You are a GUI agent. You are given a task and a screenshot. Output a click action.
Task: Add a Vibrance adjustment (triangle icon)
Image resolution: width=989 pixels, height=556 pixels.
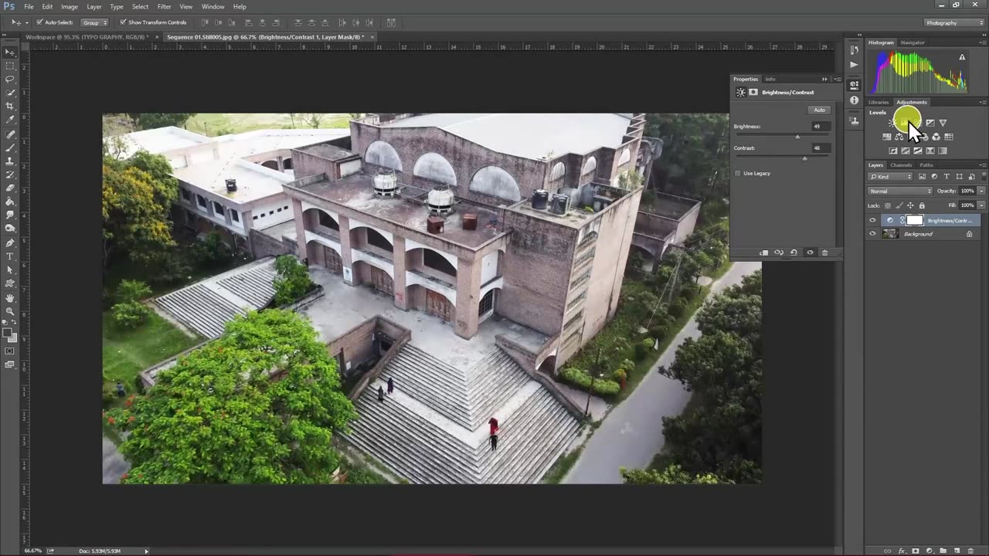click(943, 123)
